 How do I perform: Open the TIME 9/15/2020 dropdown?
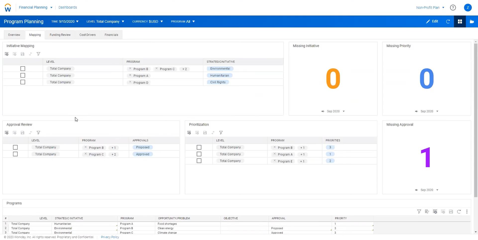(x=65, y=21)
